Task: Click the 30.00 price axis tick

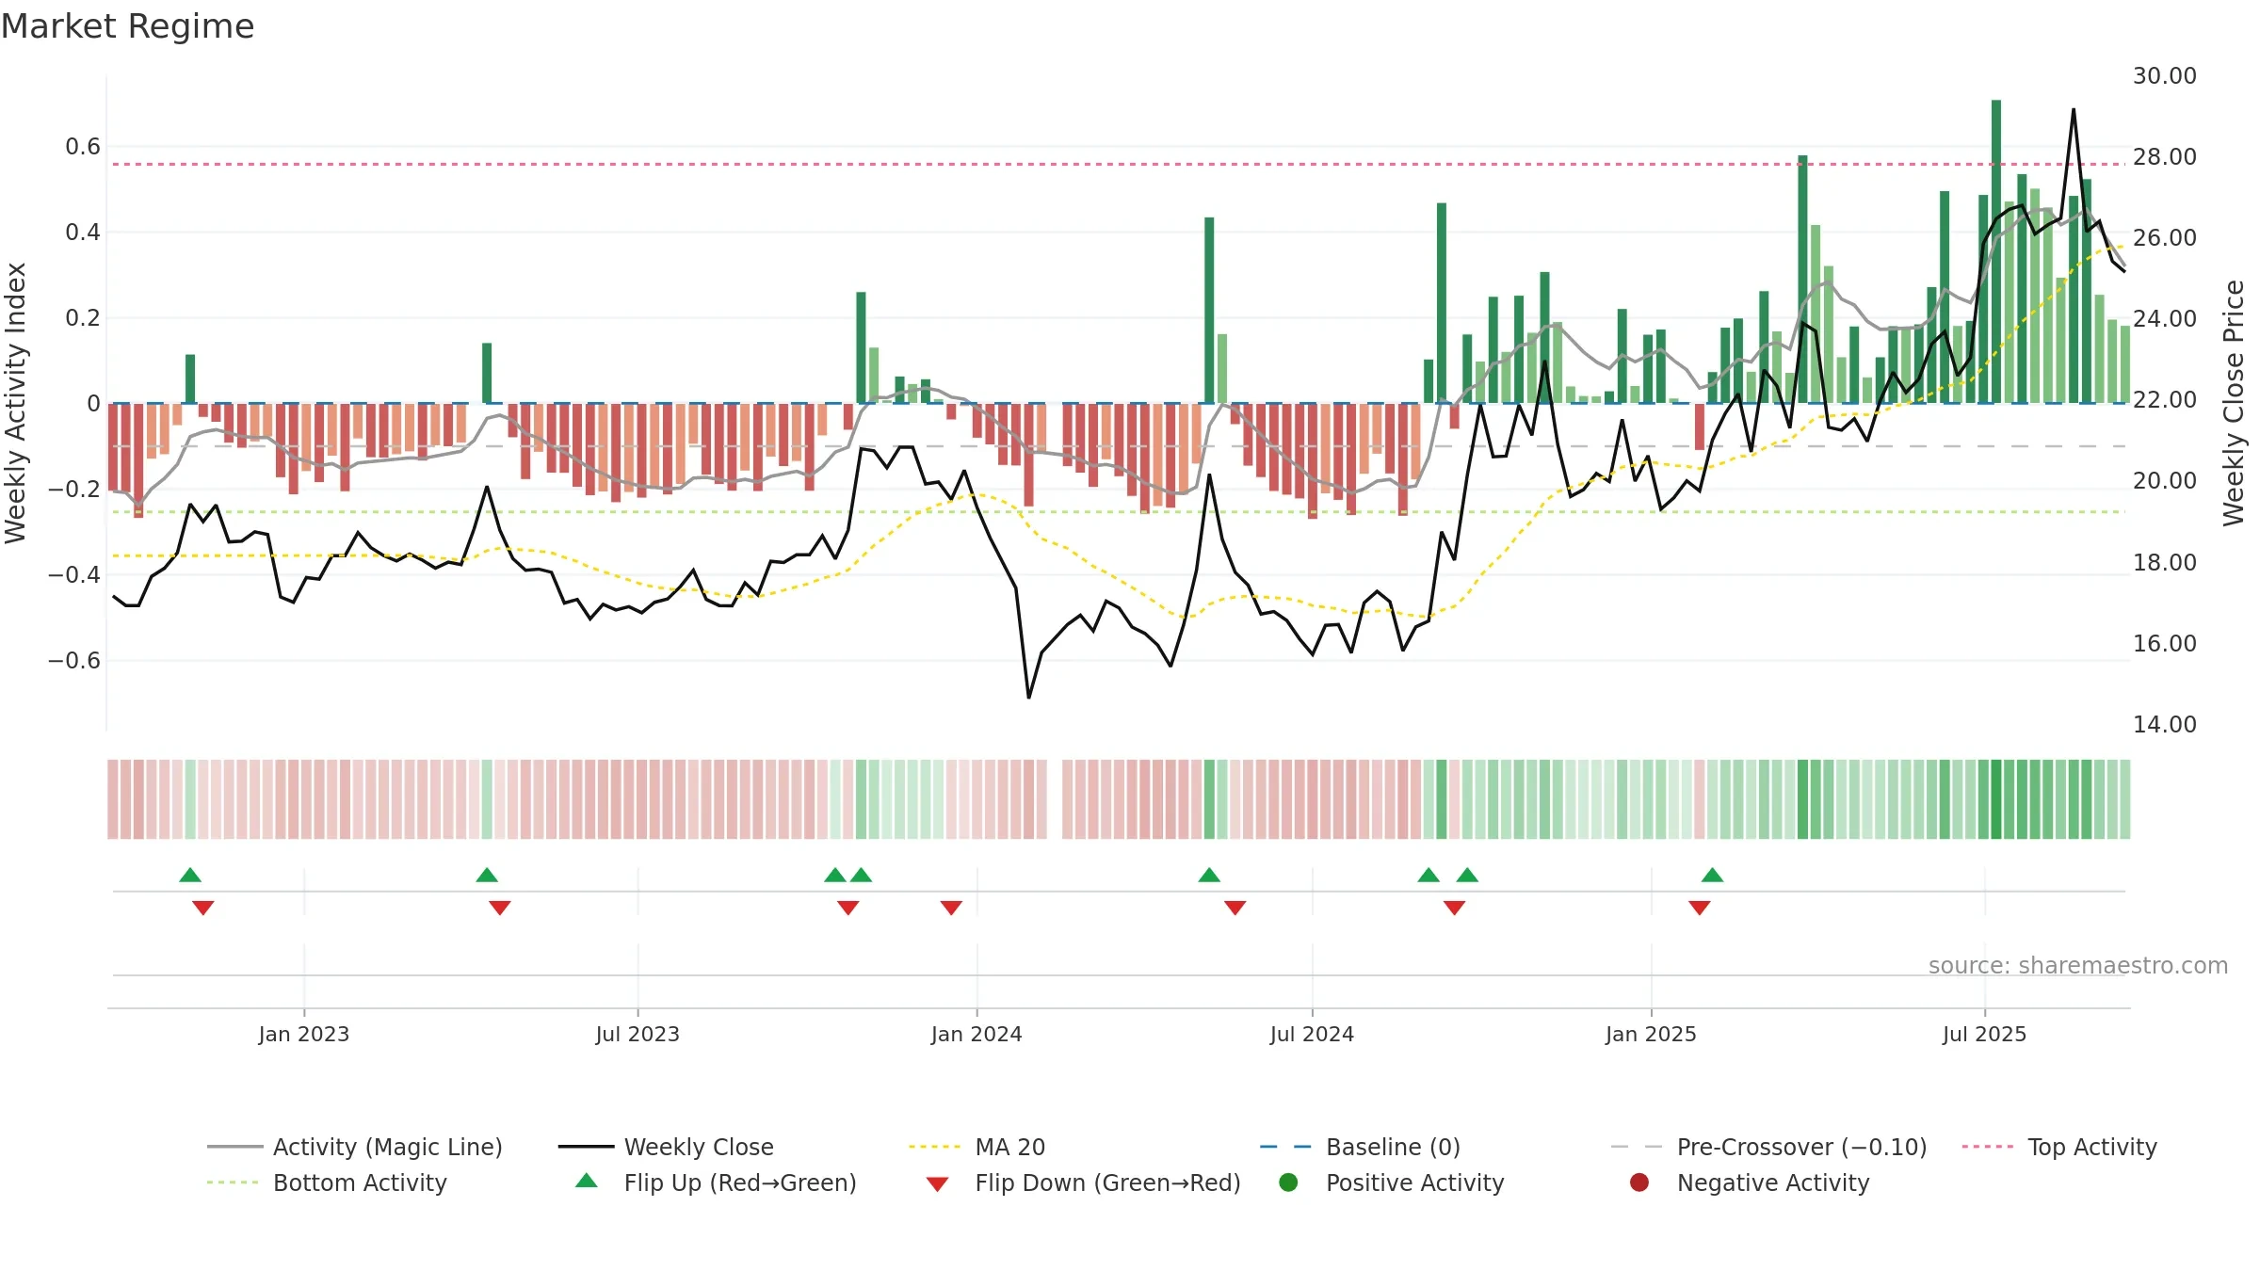Action: click(2165, 75)
